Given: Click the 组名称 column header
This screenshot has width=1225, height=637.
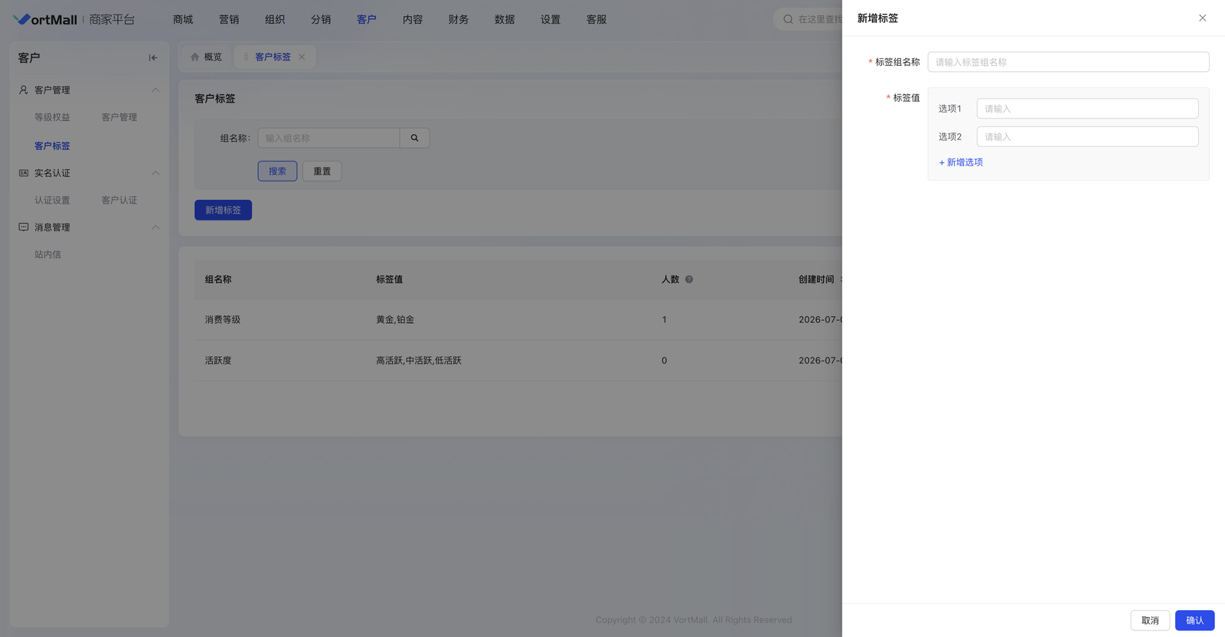Looking at the screenshot, I should tap(218, 279).
